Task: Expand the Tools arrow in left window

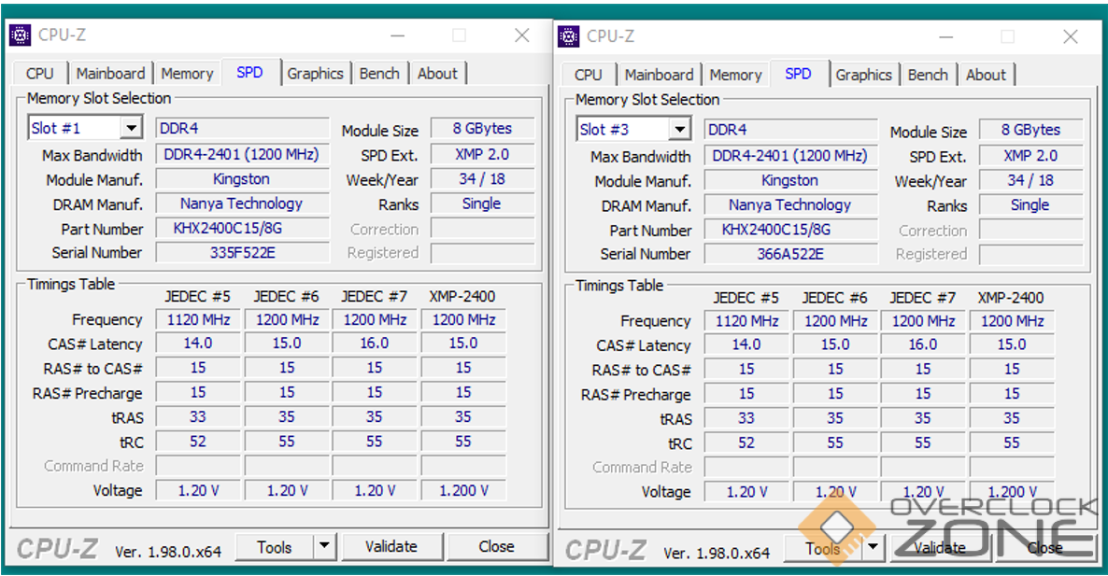Action: coord(323,547)
